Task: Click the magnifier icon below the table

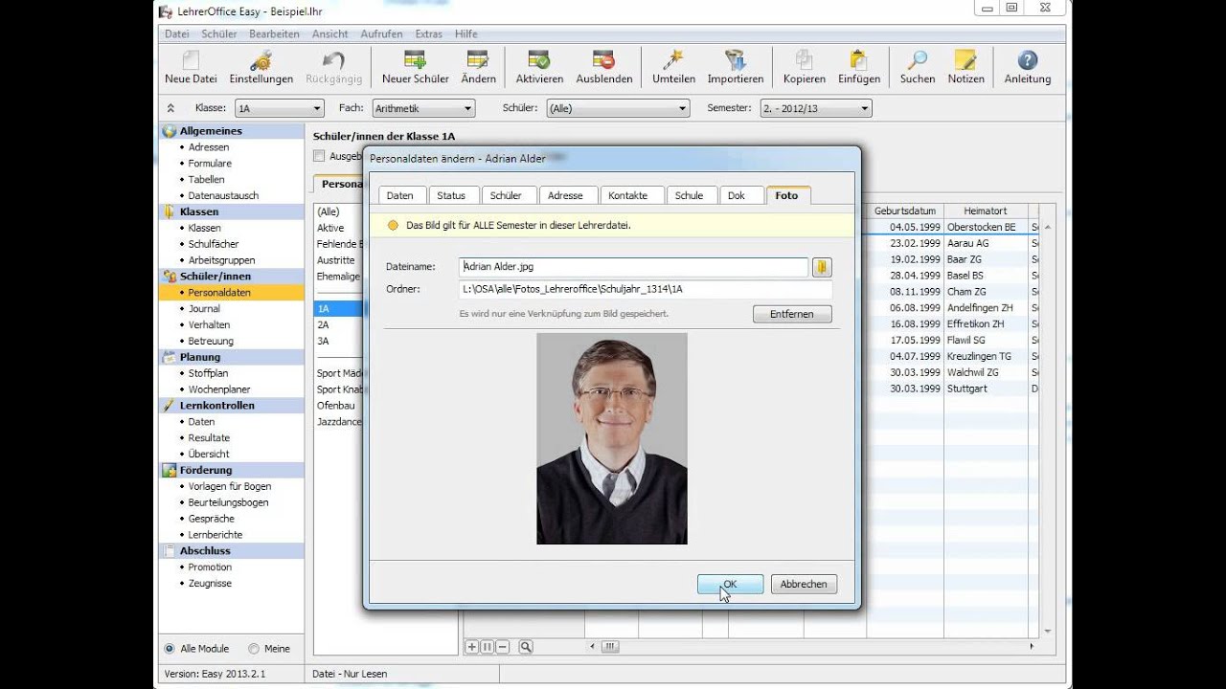Action: click(x=526, y=647)
